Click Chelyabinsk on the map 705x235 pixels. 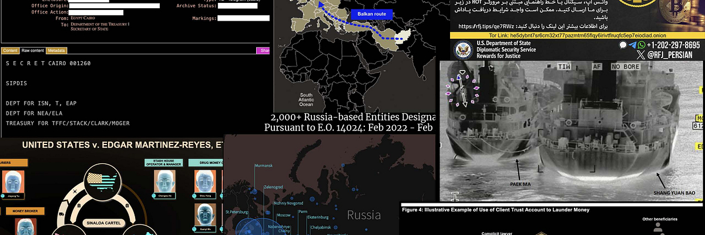322,227
